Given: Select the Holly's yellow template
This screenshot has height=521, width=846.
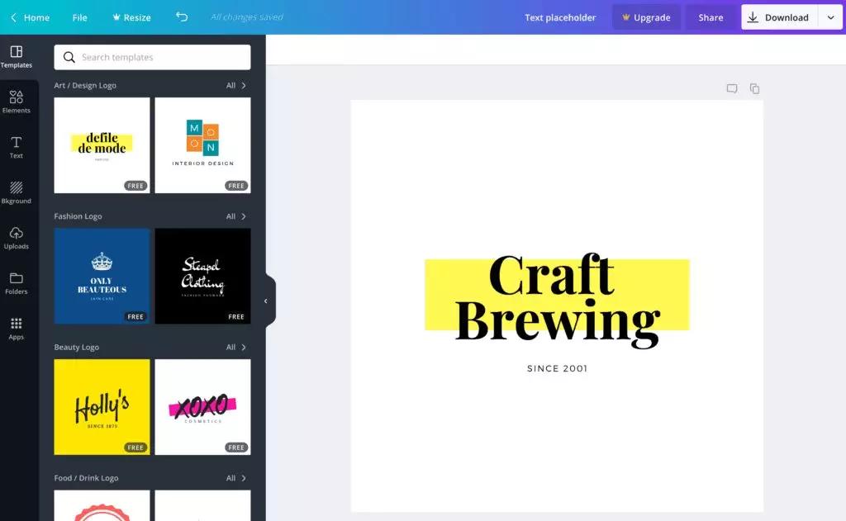Looking at the screenshot, I should (x=102, y=407).
